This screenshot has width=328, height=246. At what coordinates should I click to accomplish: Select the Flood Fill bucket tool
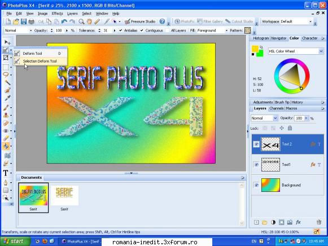point(6,146)
